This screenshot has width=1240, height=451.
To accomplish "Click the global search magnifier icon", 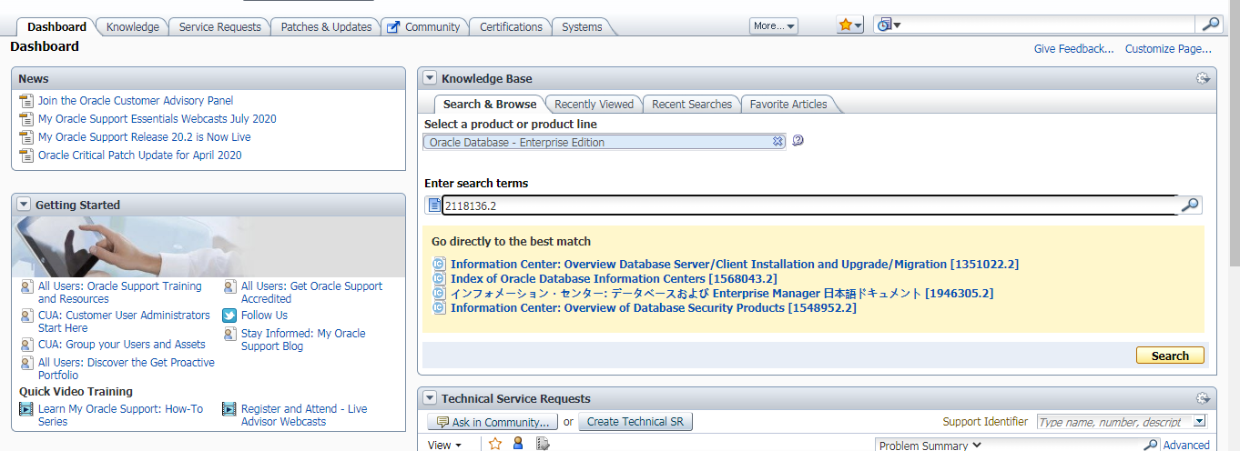I will [x=1210, y=25].
